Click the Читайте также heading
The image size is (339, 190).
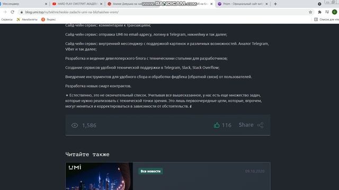click(87, 155)
